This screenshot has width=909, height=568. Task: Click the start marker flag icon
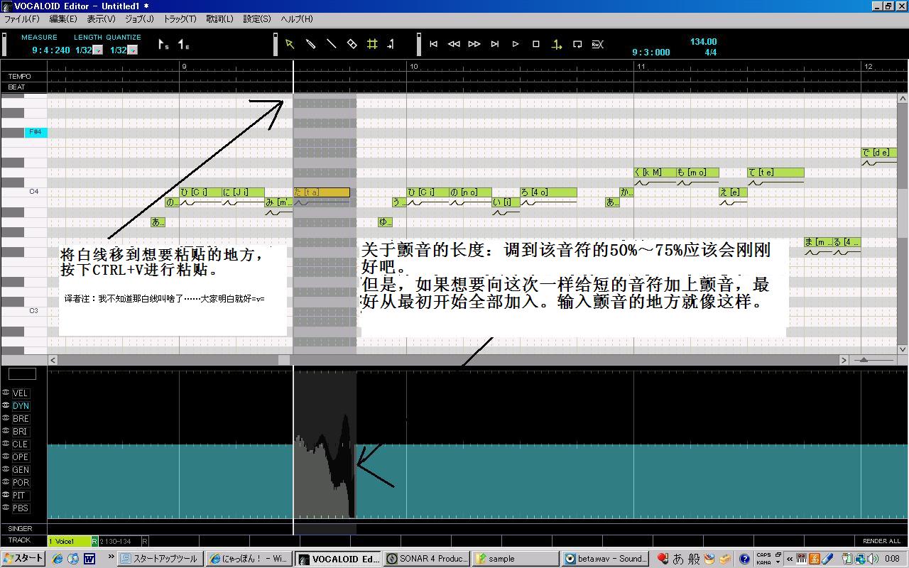[x=163, y=45]
